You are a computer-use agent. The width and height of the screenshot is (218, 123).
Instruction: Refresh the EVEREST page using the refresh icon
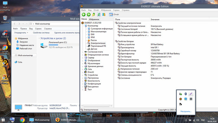[x=99, y=14]
